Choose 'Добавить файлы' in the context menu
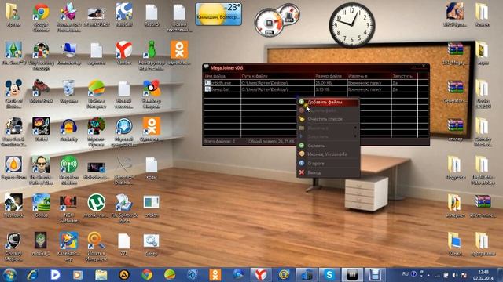 [328, 103]
